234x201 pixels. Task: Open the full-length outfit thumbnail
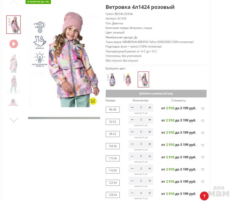13,84
